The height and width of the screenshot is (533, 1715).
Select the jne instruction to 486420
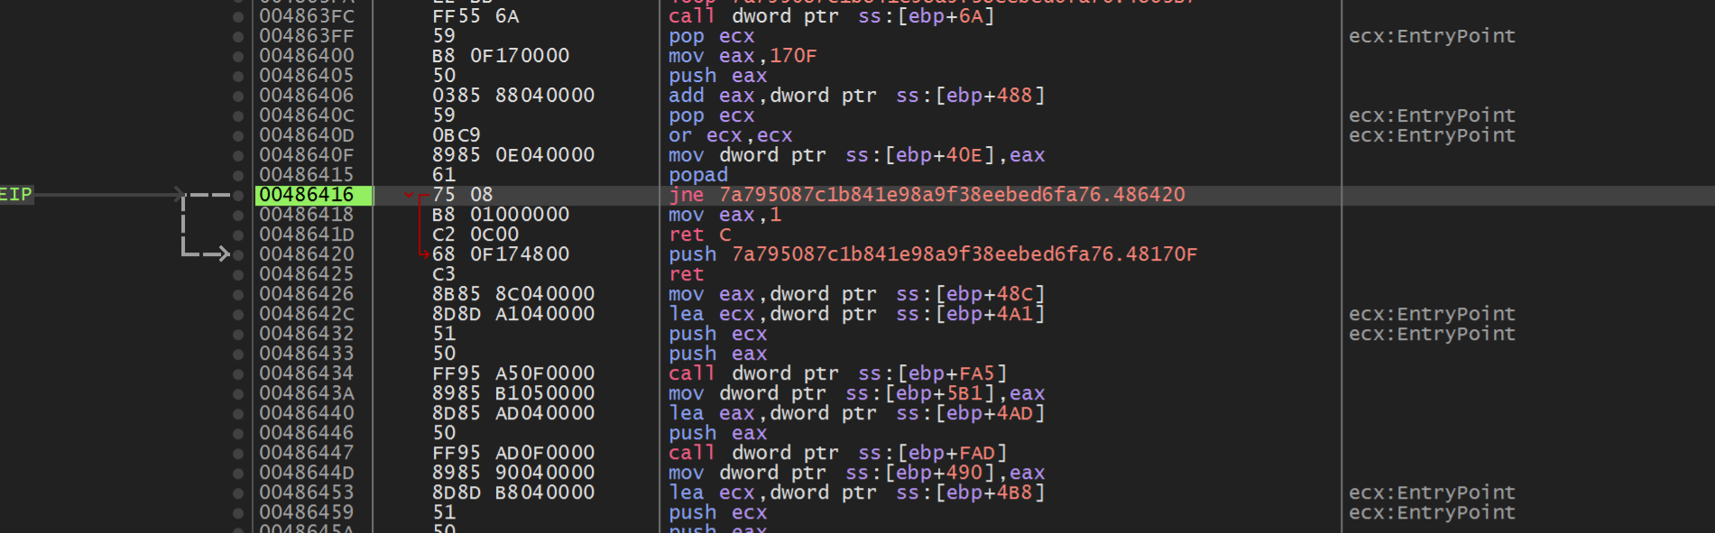(927, 195)
